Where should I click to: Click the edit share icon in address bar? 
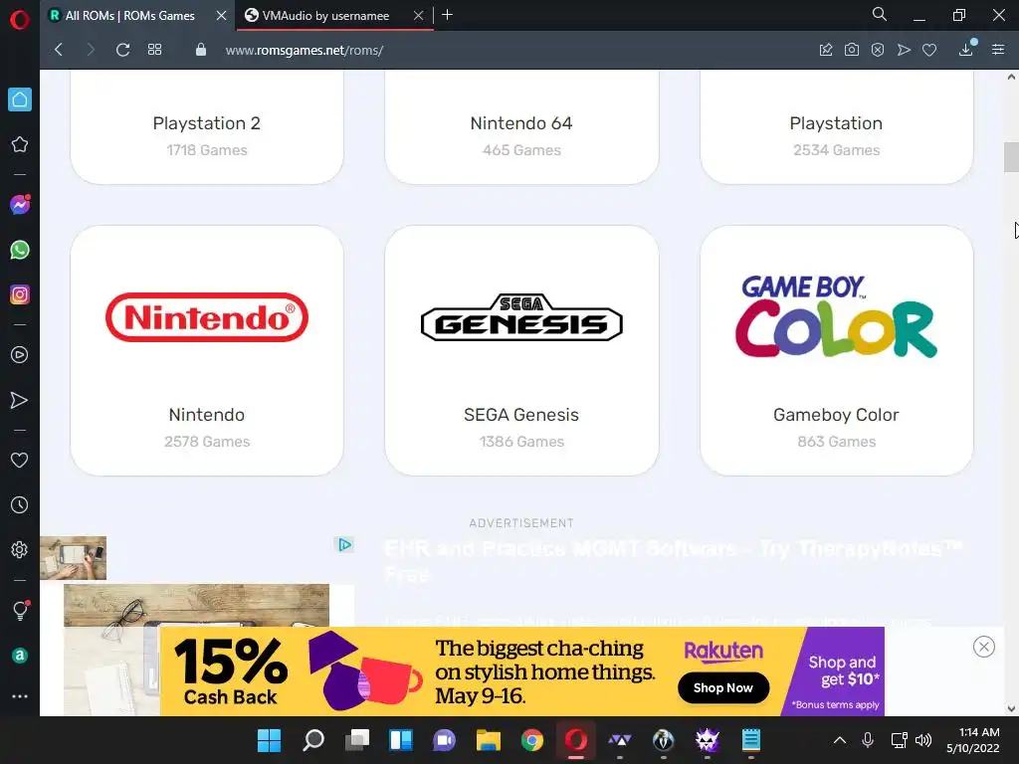826,50
